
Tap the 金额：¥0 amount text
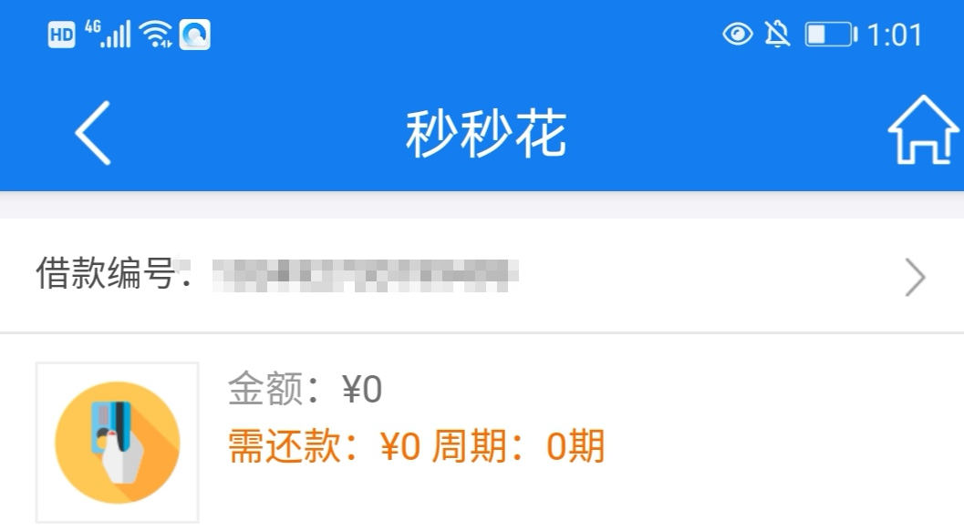305,389
